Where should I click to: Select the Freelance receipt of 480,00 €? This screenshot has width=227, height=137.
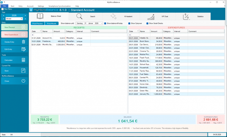pos(79,41)
